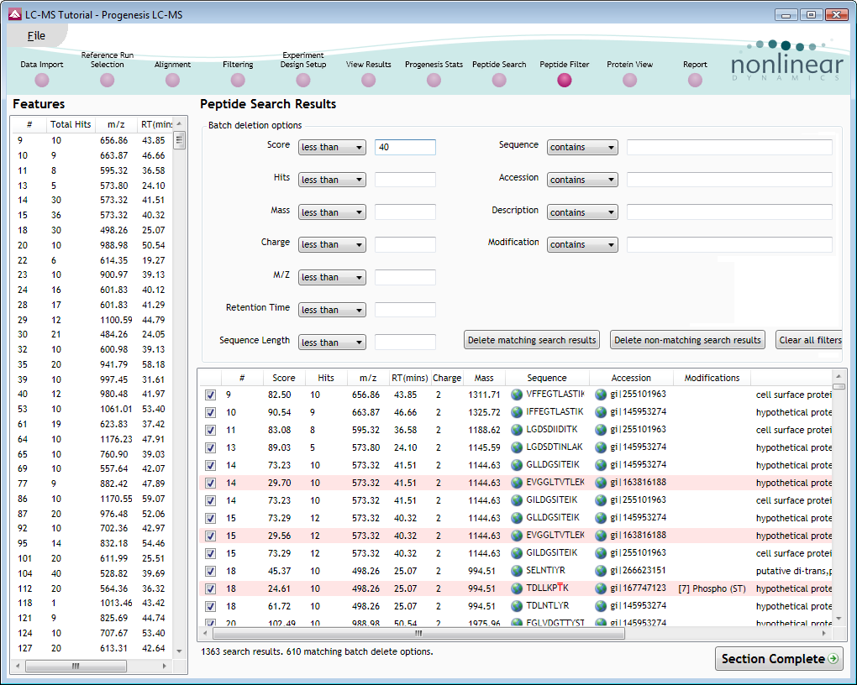Image resolution: width=857 pixels, height=685 pixels.
Task: Open the M/Z comparison dropdown
Action: [x=332, y=277]
